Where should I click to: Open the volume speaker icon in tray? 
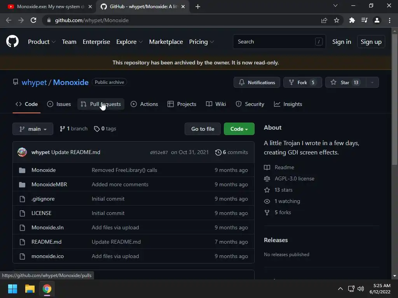click(361, 289)
